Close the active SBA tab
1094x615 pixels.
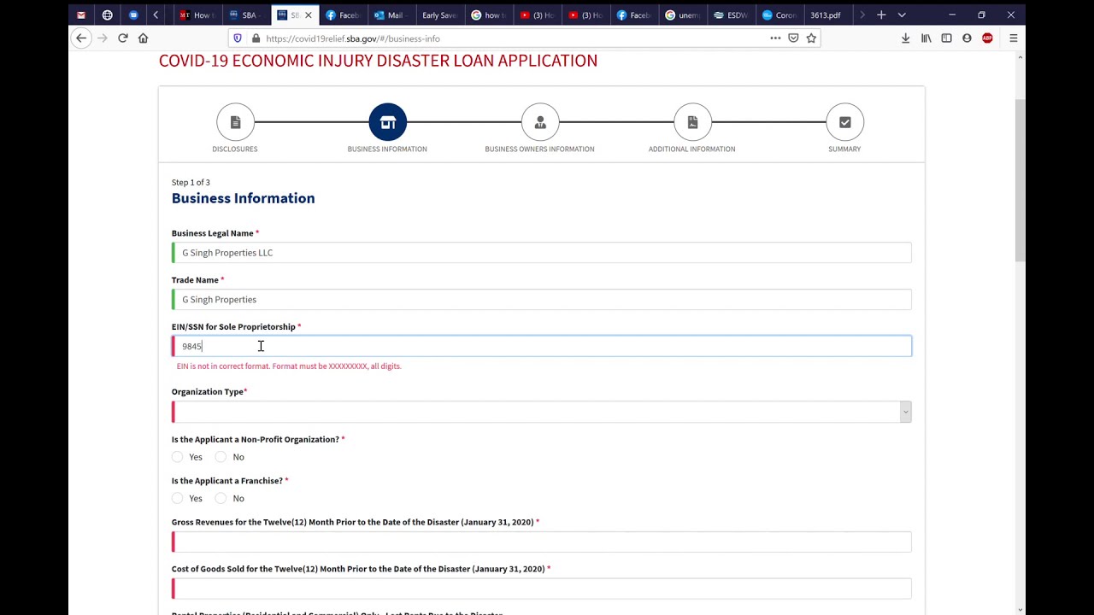[x=308, y=15]
